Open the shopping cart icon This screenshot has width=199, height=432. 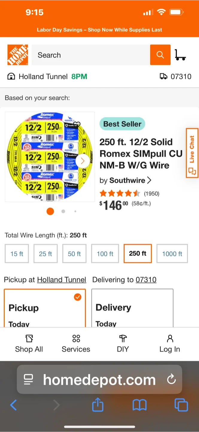point(180,55)
